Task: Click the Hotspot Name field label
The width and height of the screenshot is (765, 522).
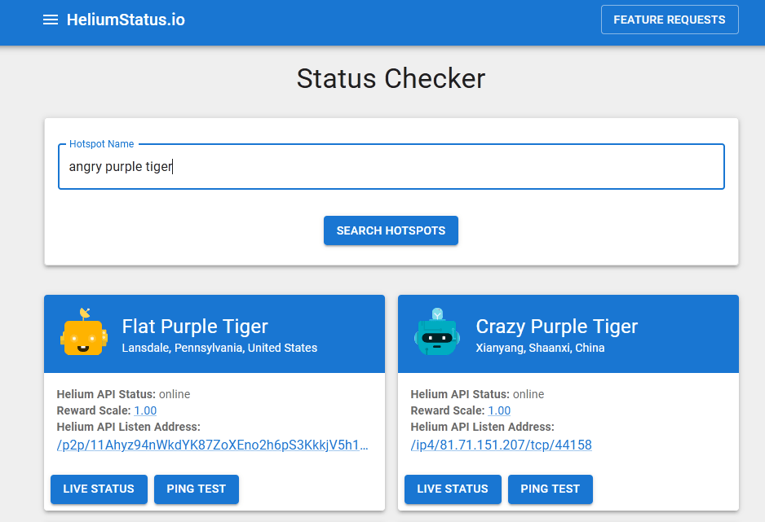Action: [x=101, y=143]
